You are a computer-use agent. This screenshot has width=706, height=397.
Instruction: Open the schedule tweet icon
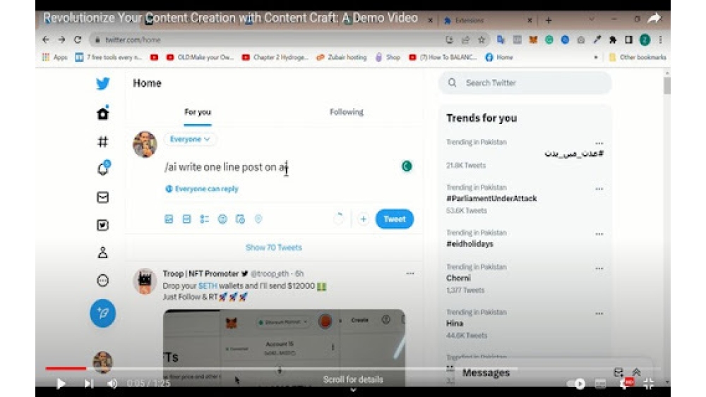(x=241, y=219)
